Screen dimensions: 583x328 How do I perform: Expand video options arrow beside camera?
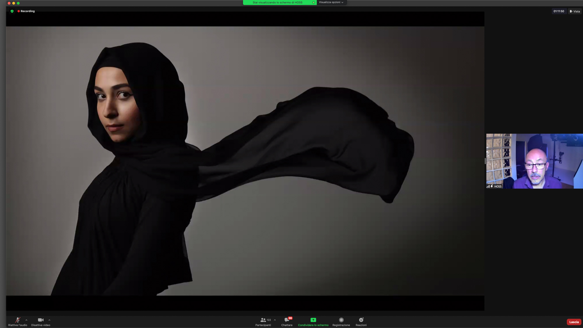(x=49, y=320)
